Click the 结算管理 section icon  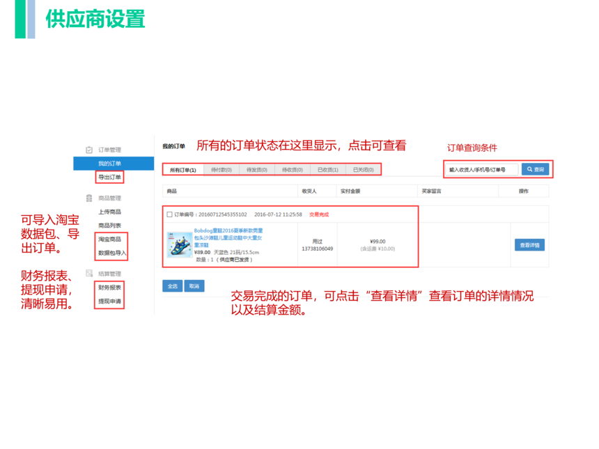89,274
